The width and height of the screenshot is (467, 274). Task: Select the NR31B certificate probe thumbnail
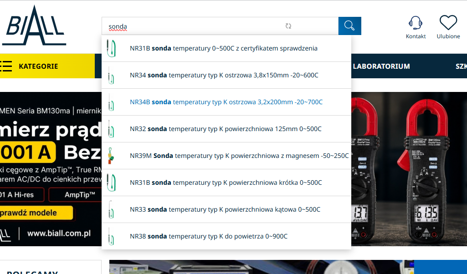(111, 48)
